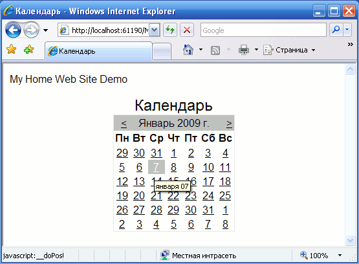359x264 pixels.
Task: Select December 29 in first row
Action: (x=122, y=153)
